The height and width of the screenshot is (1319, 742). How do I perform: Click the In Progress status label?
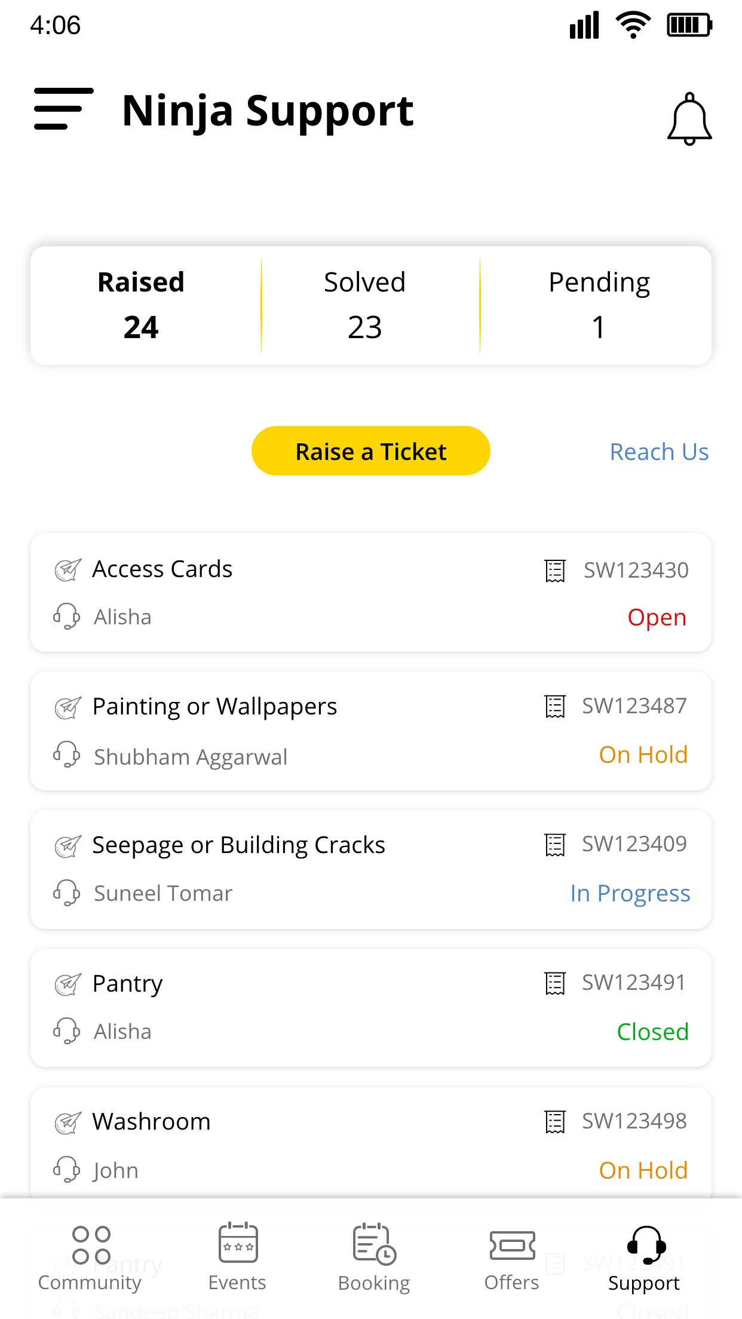pyautogui.click(x=630, y=893)
